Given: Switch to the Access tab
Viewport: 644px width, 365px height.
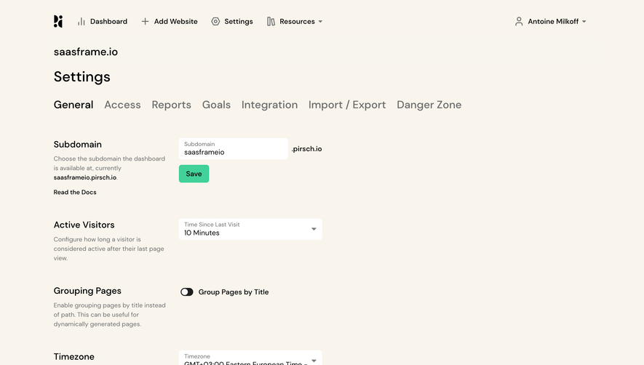Looking at the screenshot, I should coord(122,105).
